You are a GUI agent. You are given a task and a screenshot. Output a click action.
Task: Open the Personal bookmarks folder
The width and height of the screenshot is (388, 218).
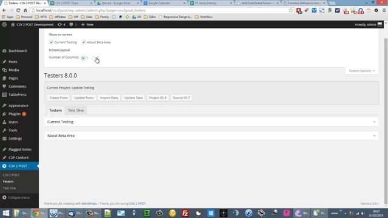24,17
